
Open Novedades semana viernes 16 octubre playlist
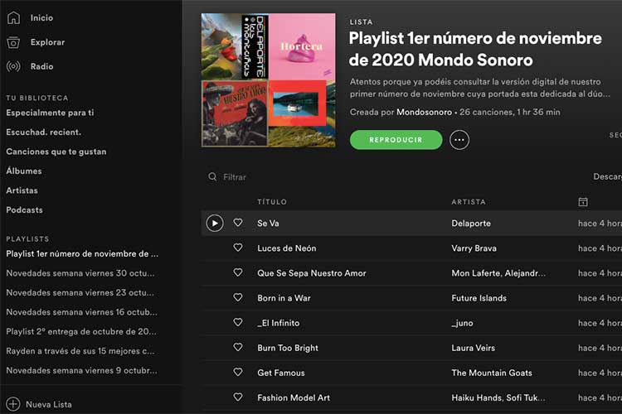[82, 312]
